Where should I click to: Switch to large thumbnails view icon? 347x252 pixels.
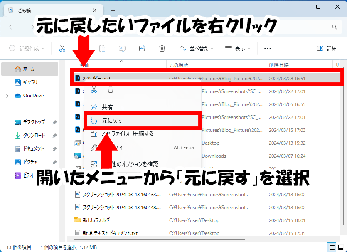(340, 247)
